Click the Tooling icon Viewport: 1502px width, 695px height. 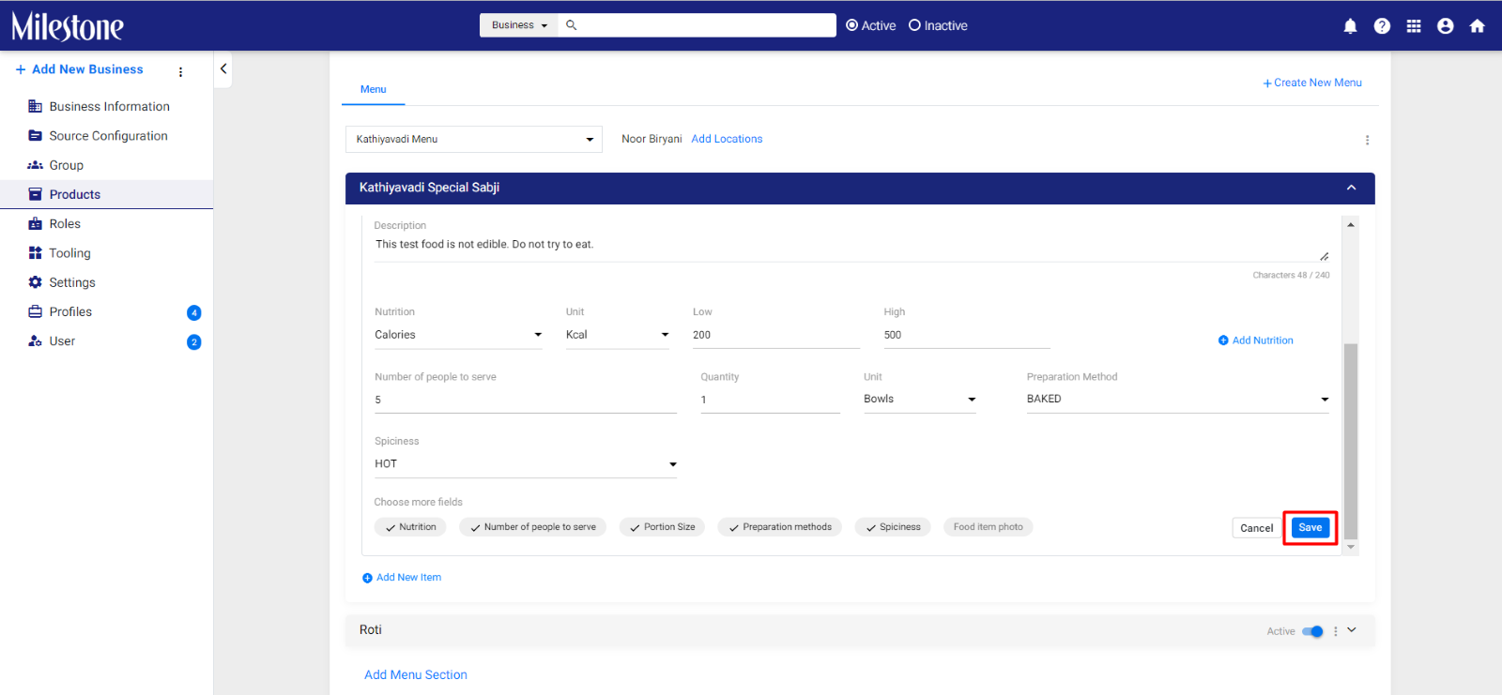point(35,253)
